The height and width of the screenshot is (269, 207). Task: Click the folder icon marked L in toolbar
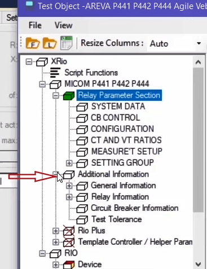pos(50,43)
